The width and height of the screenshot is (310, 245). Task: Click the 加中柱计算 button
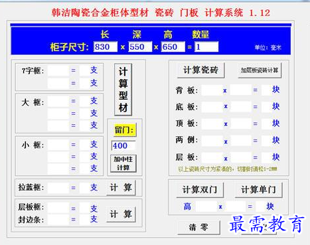pyautogui.click(x=123, y=163)
